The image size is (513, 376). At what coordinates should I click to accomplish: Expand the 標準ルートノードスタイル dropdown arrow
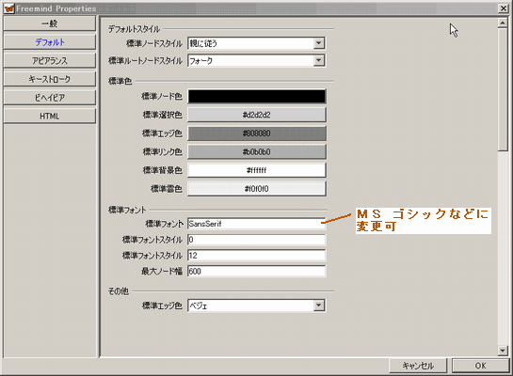click(319, 60)
